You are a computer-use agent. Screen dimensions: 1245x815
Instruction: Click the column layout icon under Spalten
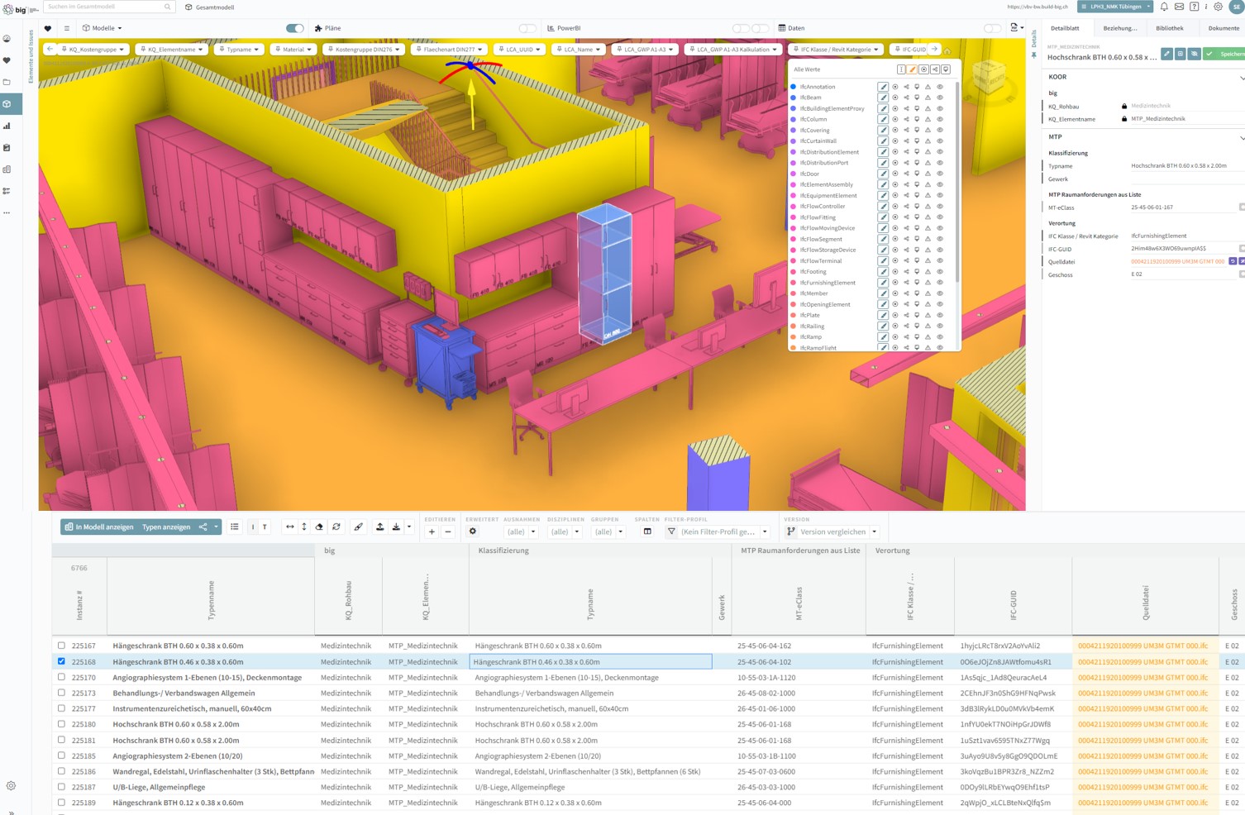(647, 531)
